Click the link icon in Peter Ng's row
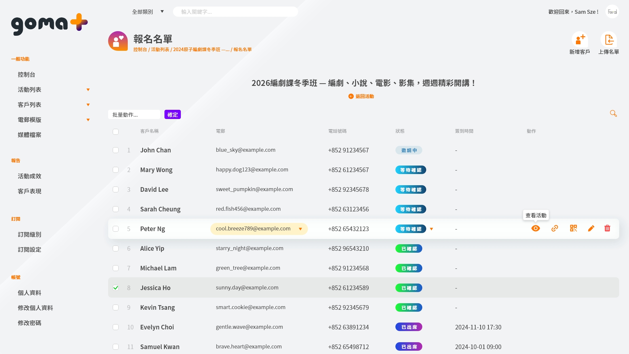This screenshot has width=629, height=354. coord(555,228)
